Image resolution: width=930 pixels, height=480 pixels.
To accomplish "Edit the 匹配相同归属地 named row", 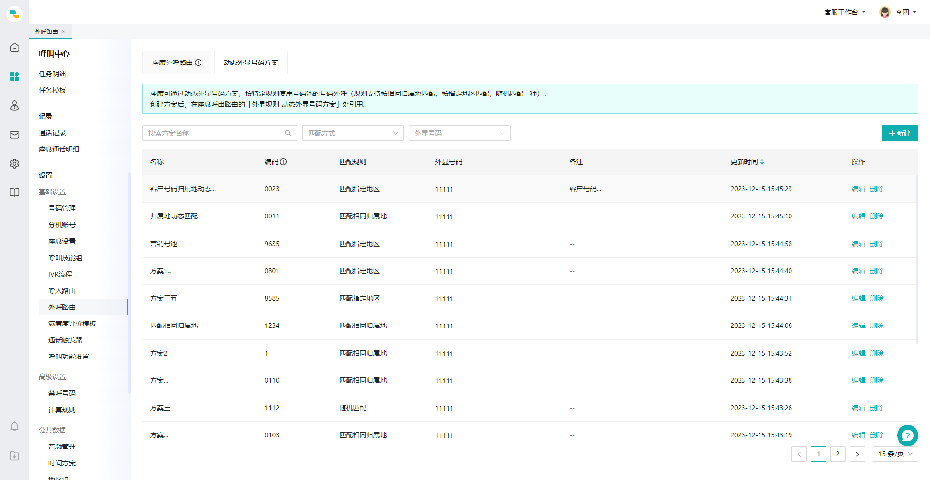I will 858,325.
